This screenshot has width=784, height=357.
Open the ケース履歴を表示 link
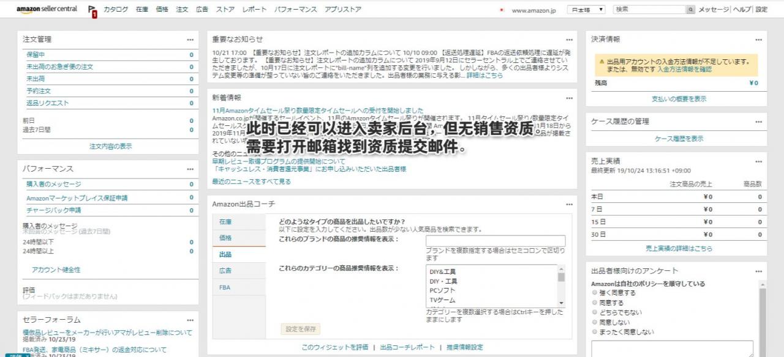[x=679, y=139]
